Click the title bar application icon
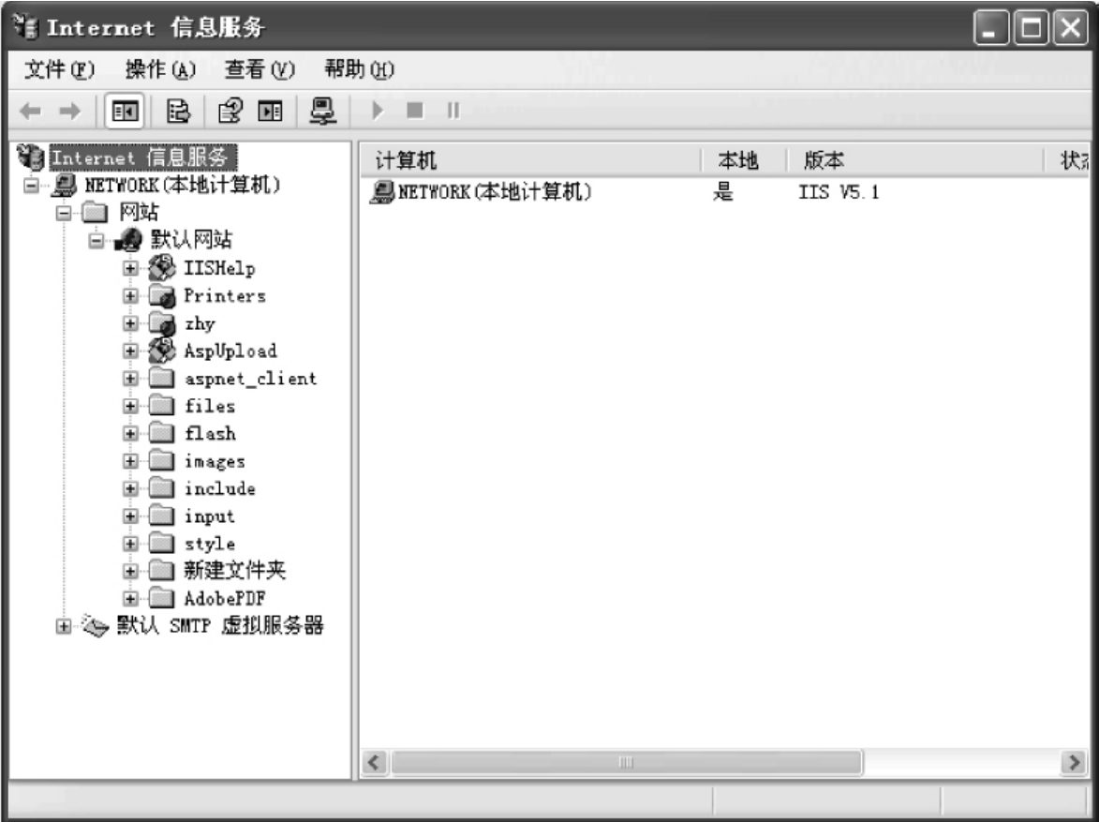1099x822 pixels. [26, 26]
